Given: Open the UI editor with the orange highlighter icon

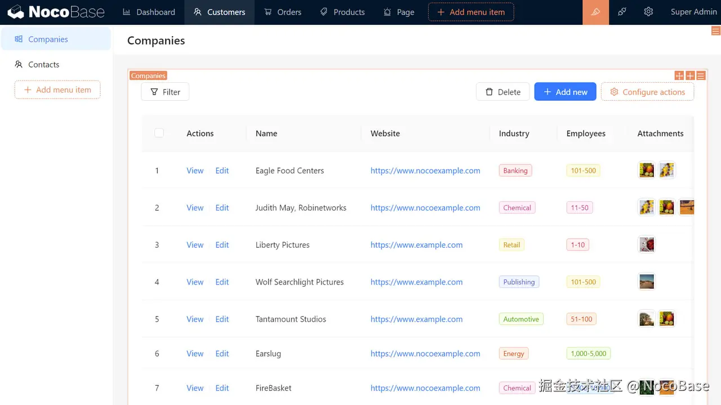Looking at the screenshot, I should [595, 12].
